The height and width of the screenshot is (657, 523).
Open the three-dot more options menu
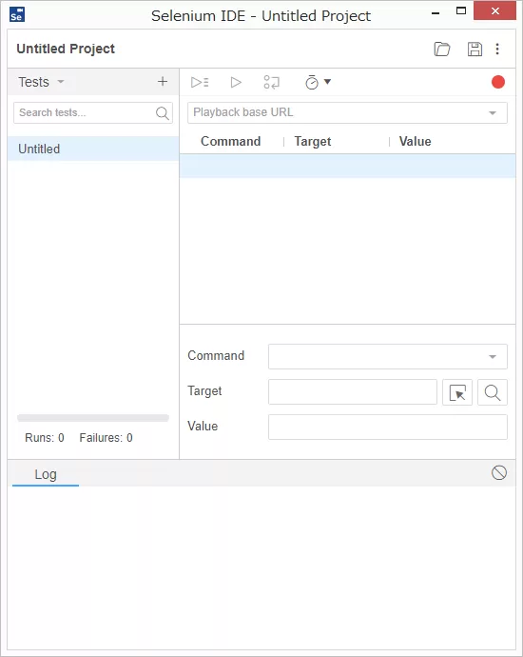(x=497, y=49)
